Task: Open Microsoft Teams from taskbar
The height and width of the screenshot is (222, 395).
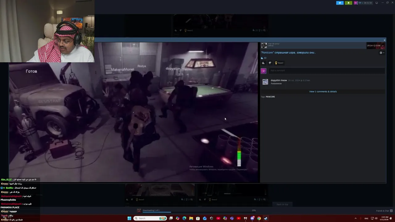Action: pyautogui.click(x=232, y=218)
